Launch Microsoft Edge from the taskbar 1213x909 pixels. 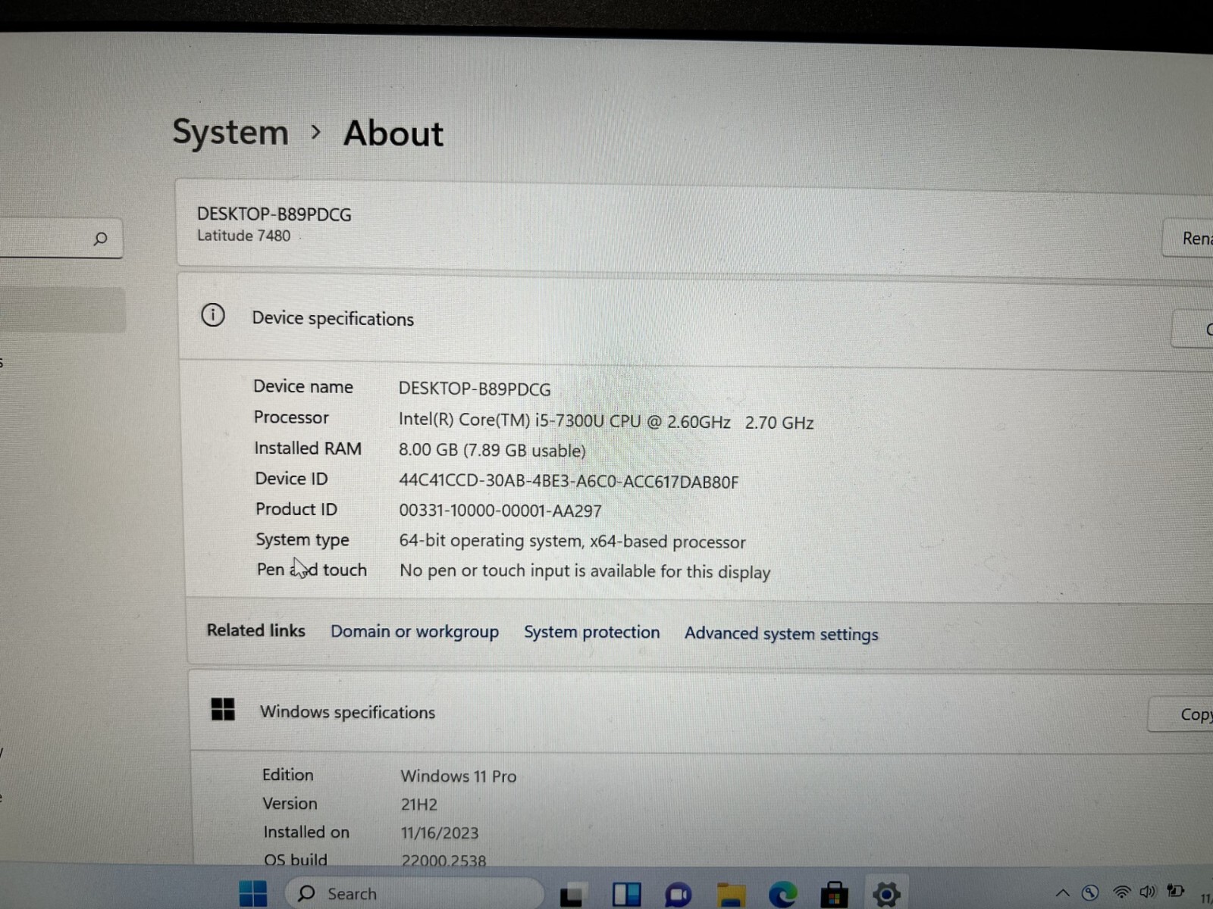(782, 895)
